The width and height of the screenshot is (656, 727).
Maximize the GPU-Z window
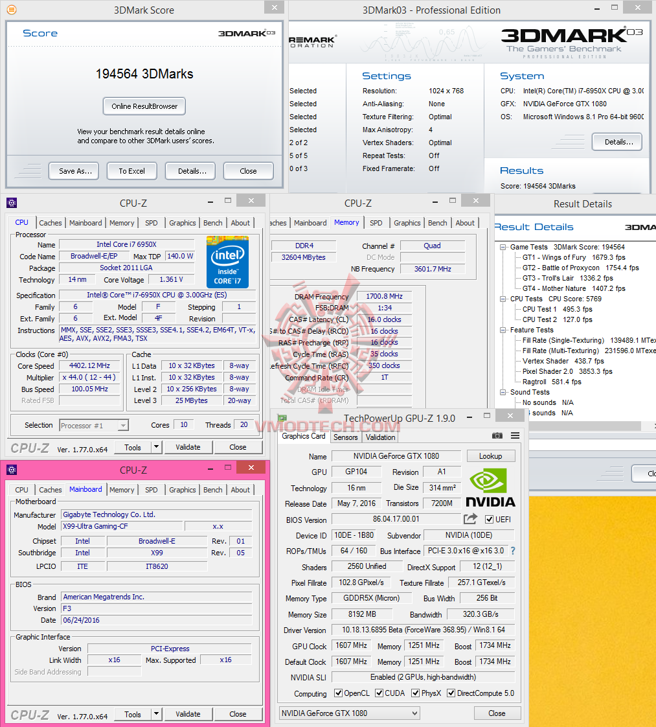487,415
